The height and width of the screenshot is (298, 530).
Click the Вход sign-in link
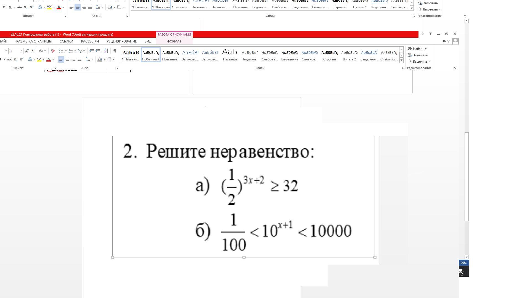point(446,41)
